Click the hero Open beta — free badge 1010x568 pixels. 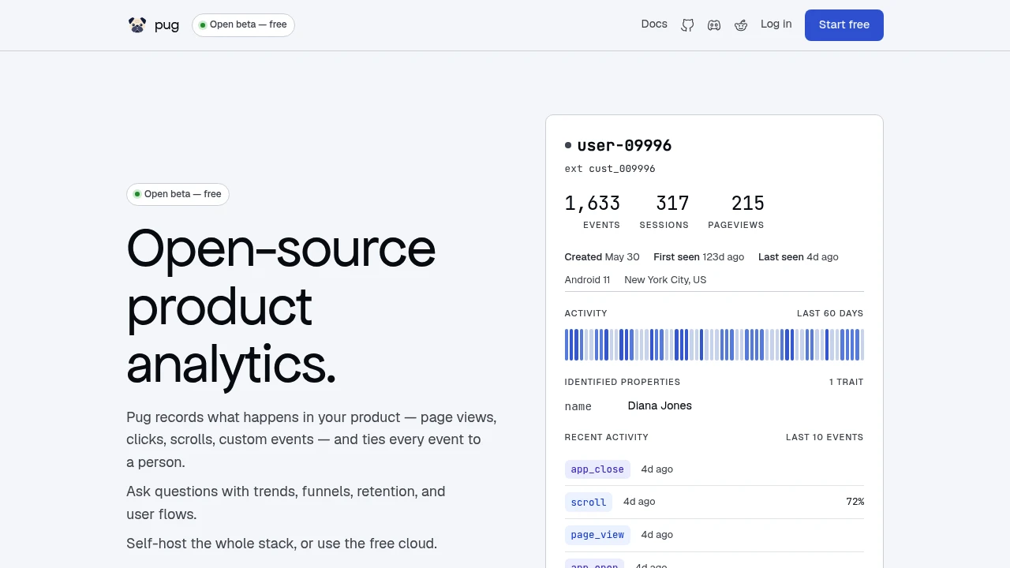point(178,194)
